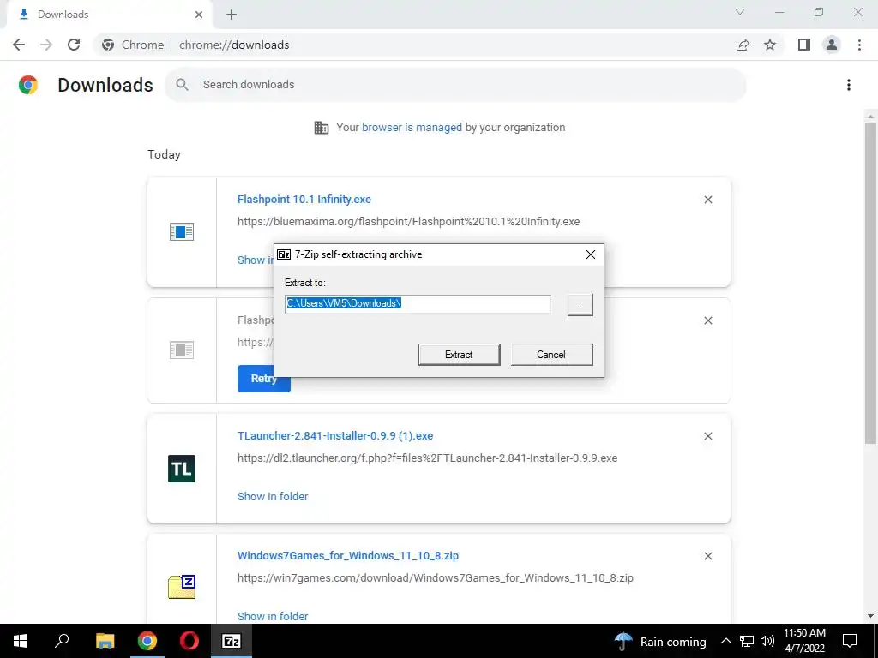Image resolution: width=878 pixels, height=658 pixels.
Task: Open Windows7Games_for_Windows_11_10_8.zip link
Action: [348, 555]
